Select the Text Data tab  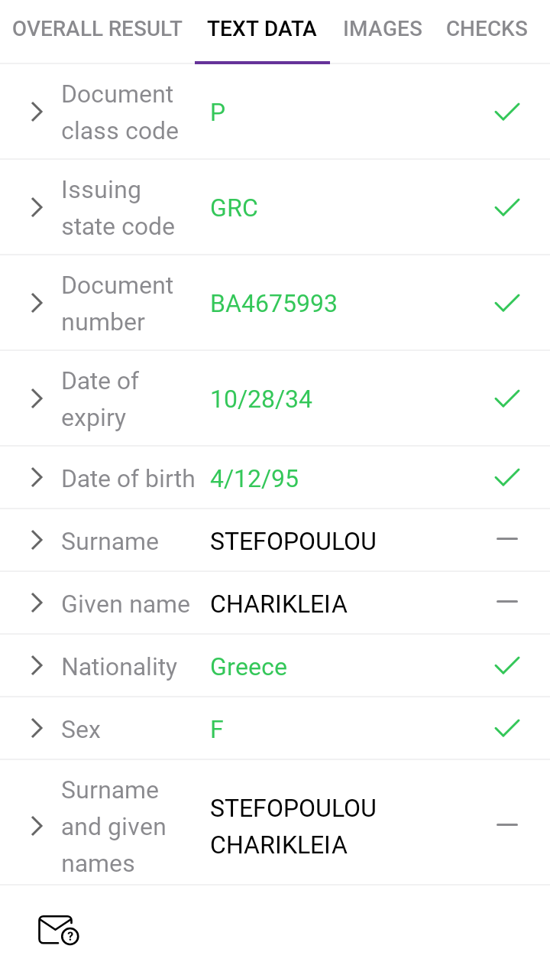262,29
